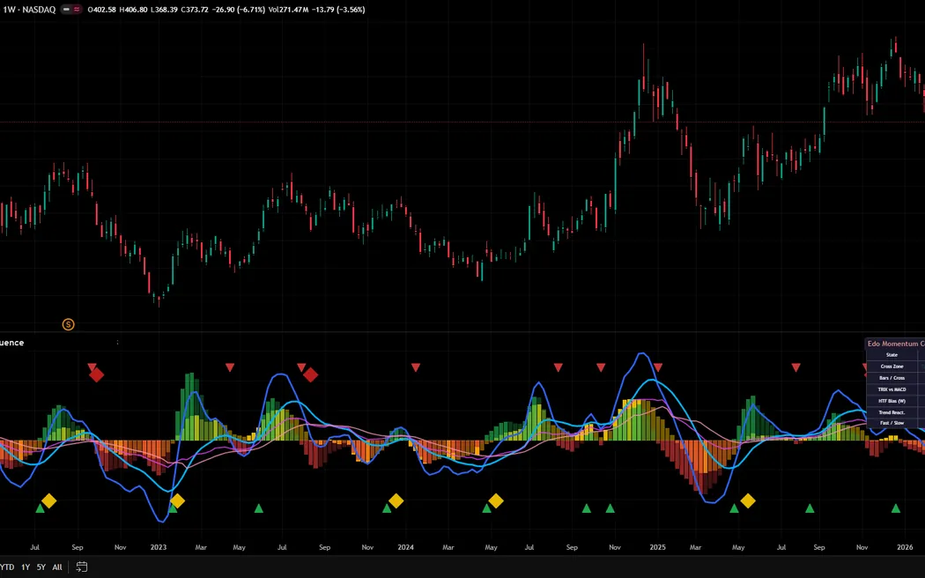Click the high value H406.80
This screenshot has width=925, height=578.
[133, 10]
